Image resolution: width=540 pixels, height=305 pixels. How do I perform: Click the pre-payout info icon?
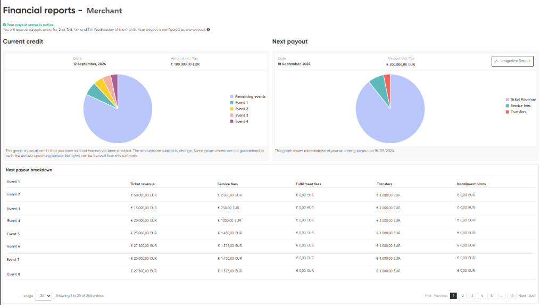[208, 30]
